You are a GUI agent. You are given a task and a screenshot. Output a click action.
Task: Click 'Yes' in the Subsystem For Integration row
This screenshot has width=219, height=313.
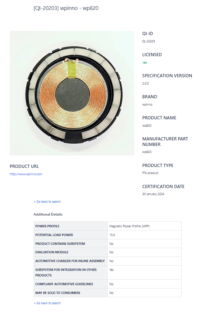pos(111,270)
